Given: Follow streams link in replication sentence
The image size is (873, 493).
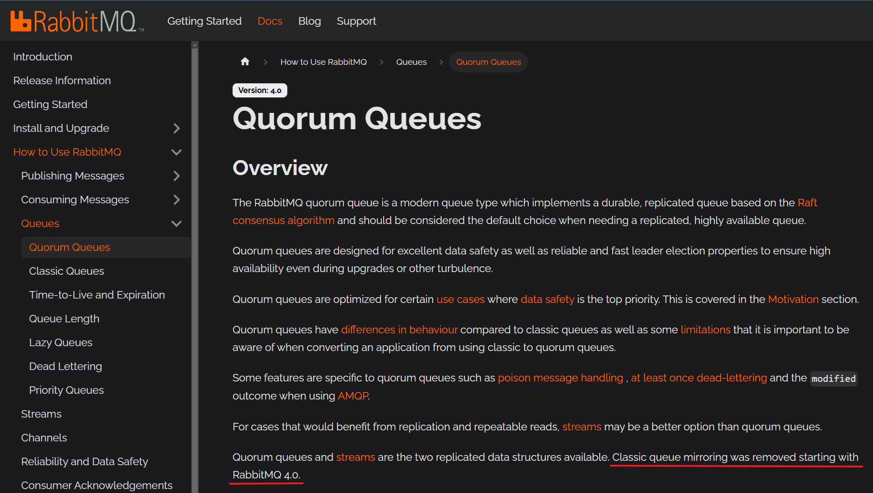Looking at the screenshot, I should pyautogui.click(x=582, y=427).
